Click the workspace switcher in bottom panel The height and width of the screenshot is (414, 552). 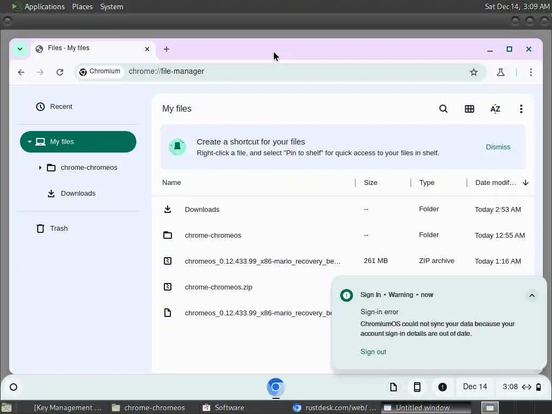490,408
